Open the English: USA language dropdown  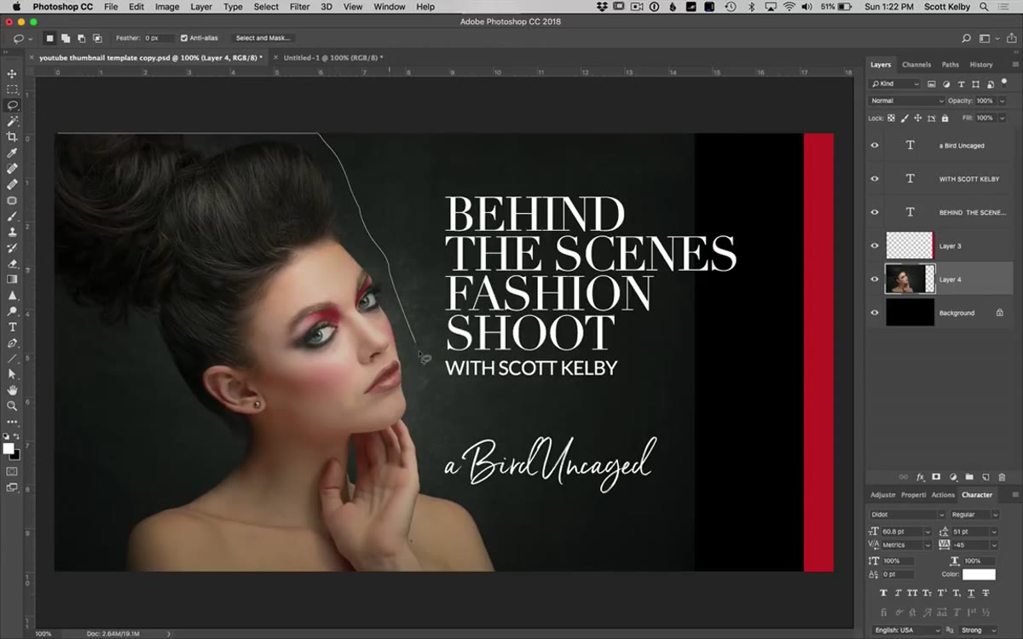(x=906, y=630)
